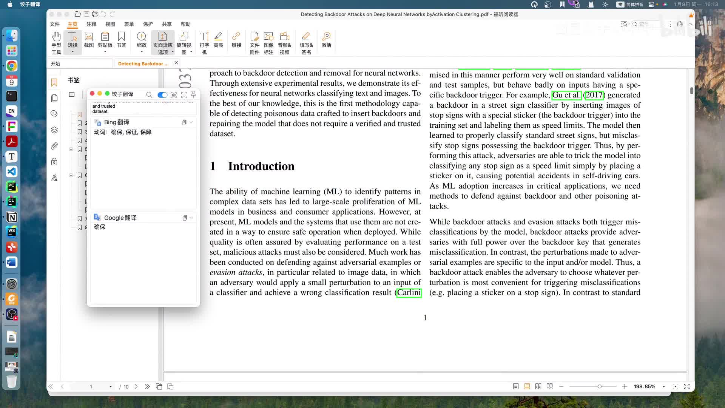The height and width of the screenshot is (408, 725).
Task: Open the attachments paperclip panel in the sidebar
Action: pyautogui.click(x=54, y=146)
